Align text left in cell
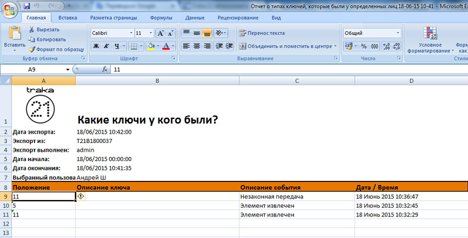Screen dimensions: 468x238 (x=186, y=46)
